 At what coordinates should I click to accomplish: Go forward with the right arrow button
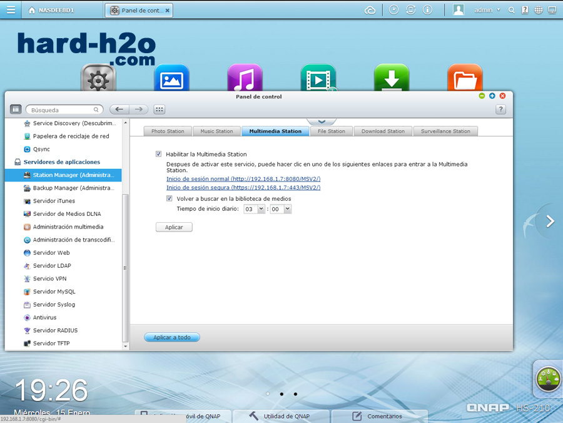139,109
